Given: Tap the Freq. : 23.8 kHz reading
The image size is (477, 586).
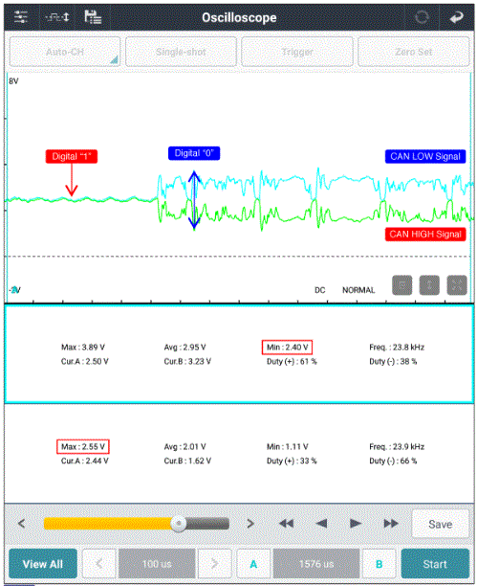Looking at the screenshot, I should click(397, 348).
